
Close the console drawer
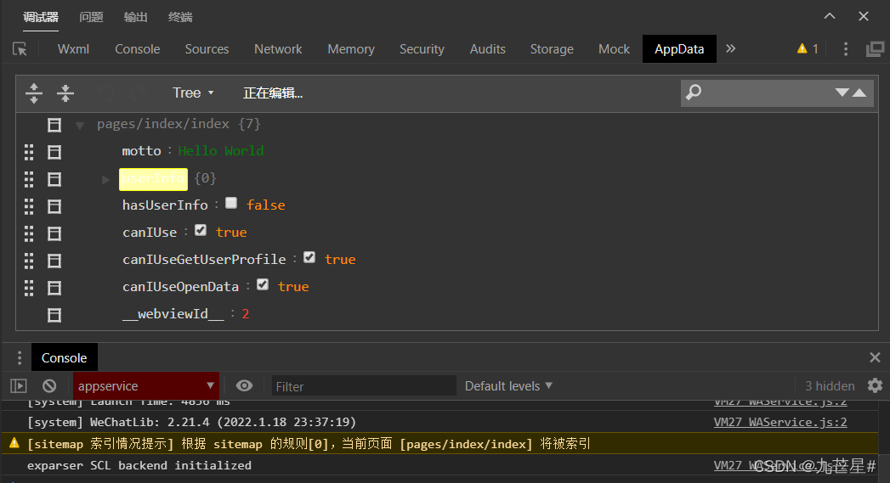tap(875, 357)
